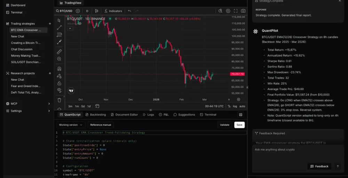
Task: Expand the MCP section
Action: tap(28, 104)
